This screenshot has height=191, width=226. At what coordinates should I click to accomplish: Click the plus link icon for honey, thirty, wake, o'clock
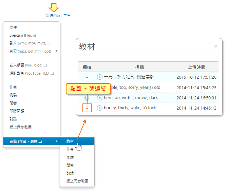pos(87,108)
